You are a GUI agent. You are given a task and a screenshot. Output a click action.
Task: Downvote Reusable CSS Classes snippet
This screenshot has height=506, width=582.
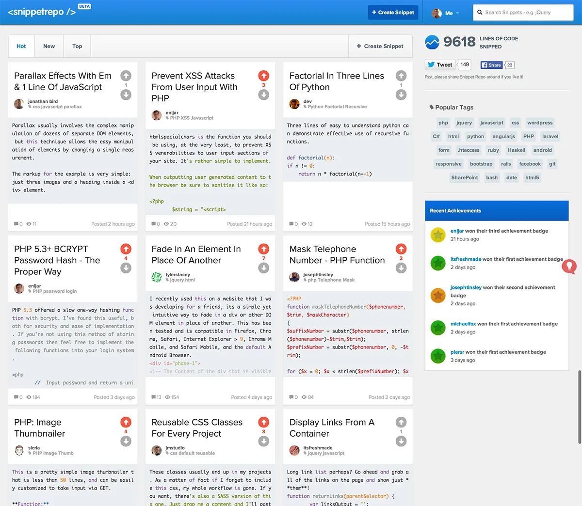click(264, 441)
